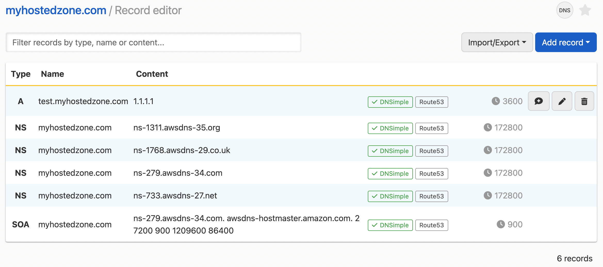Edit the test.myhostedzone.com A record
603x267 pixels.
(562, 101)
